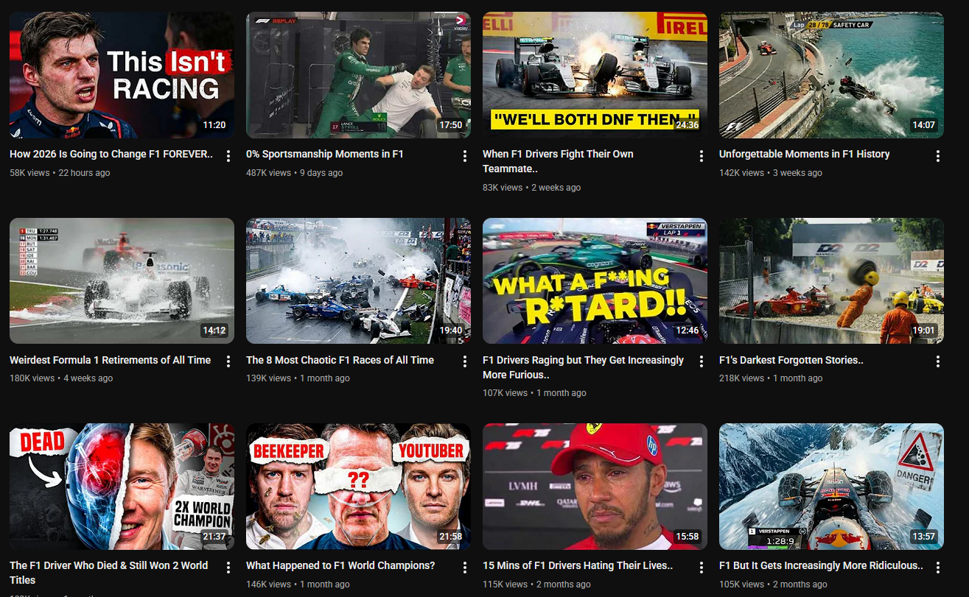Screen dimensions: 969x597
Task: Open three-dot menu for 'F1 Drivers Raging' video
Action: 702,361
